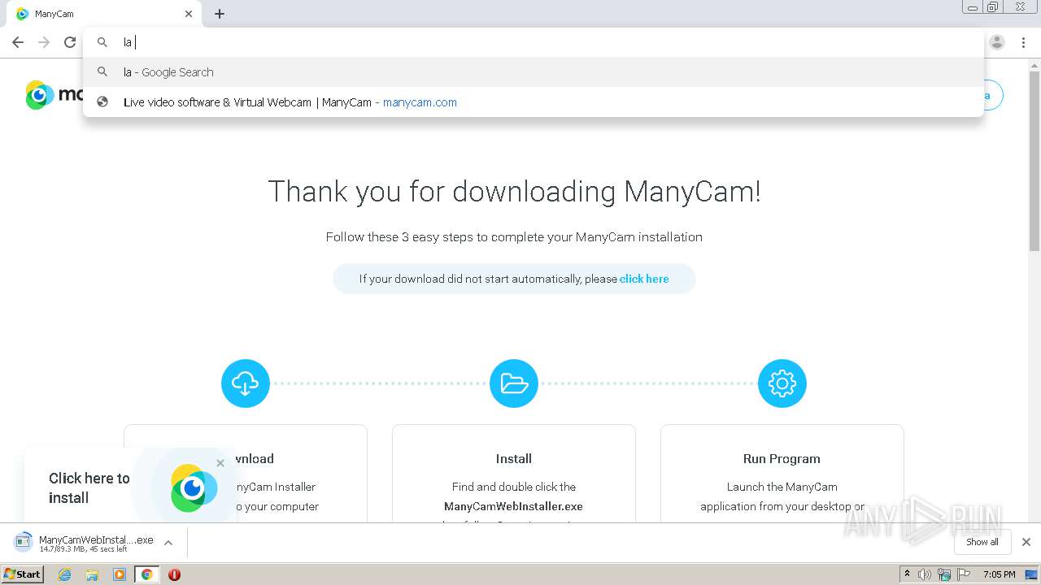Image resolution: width=1041 pixels, height=585 pixels.
Task: Click the browser forward arrow
Action: click(x=44, y=42)
